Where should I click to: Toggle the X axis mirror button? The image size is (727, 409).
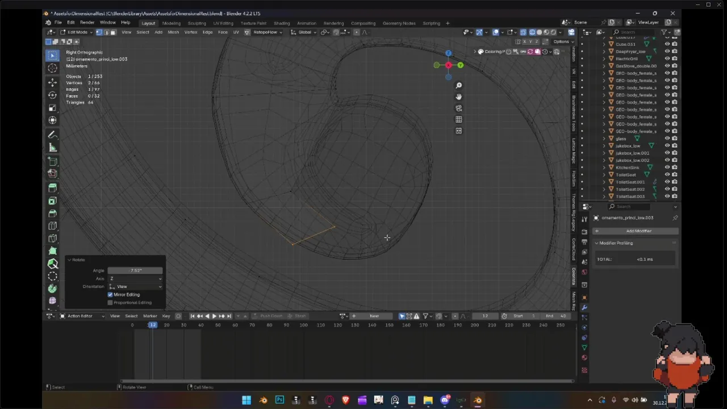[525, 42]
